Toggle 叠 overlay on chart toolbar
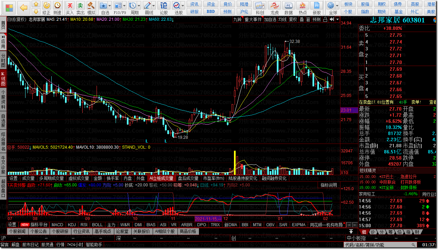 pos(302,19)
